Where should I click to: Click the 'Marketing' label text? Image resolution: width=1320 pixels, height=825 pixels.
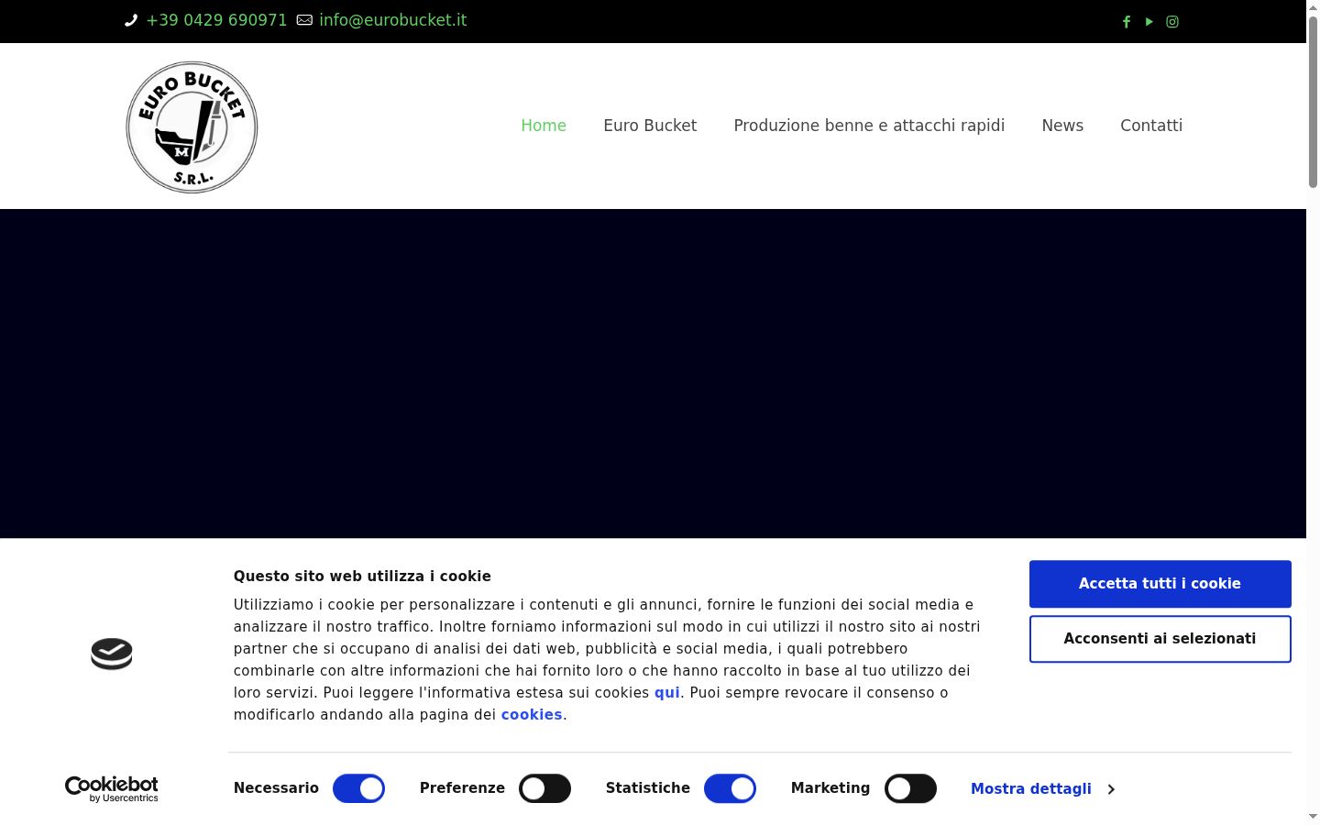tap(830, 788)
